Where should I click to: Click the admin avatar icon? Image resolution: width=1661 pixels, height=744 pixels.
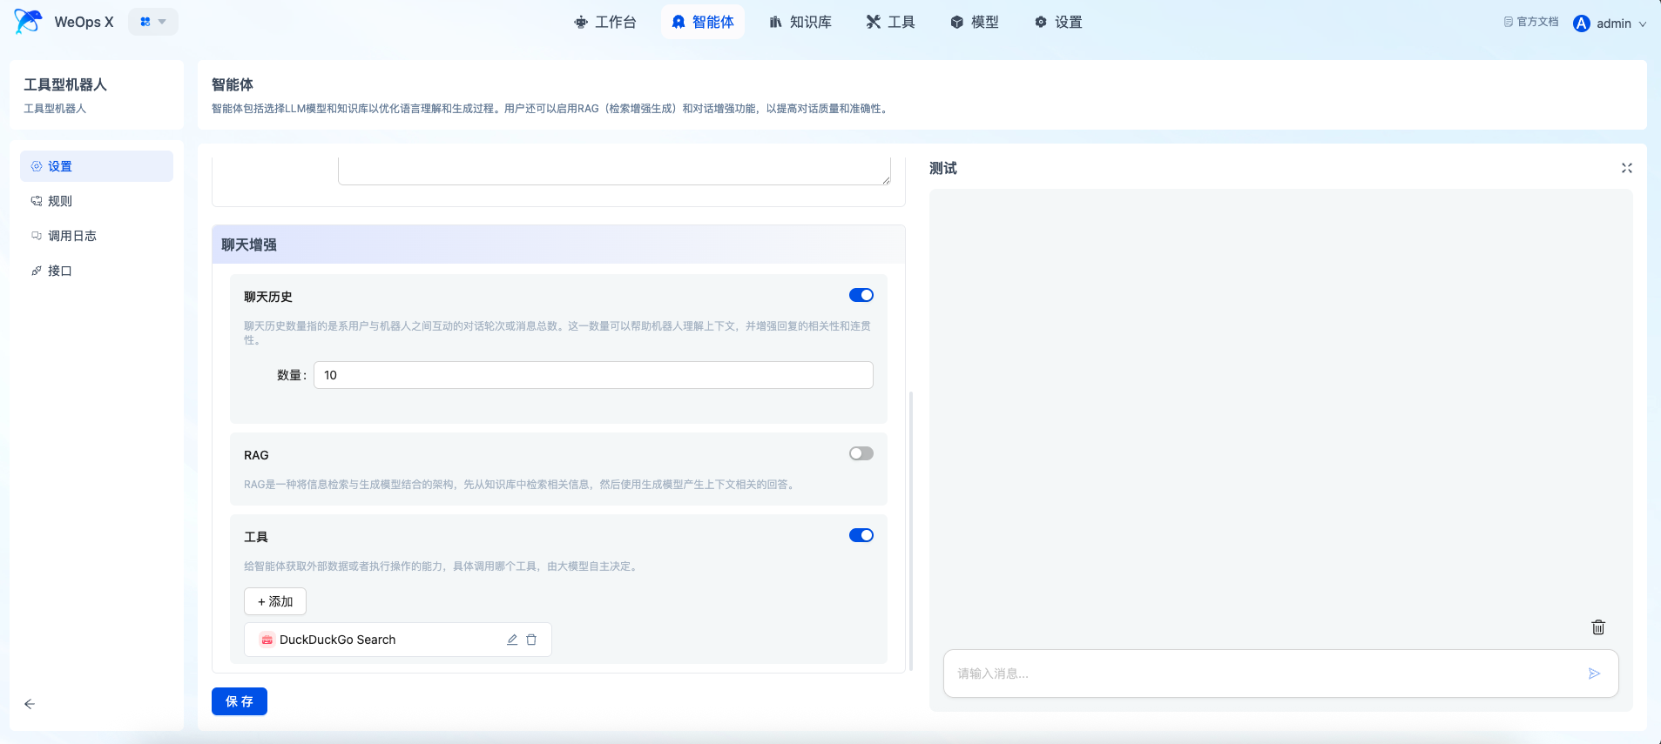click(1582, 23)
